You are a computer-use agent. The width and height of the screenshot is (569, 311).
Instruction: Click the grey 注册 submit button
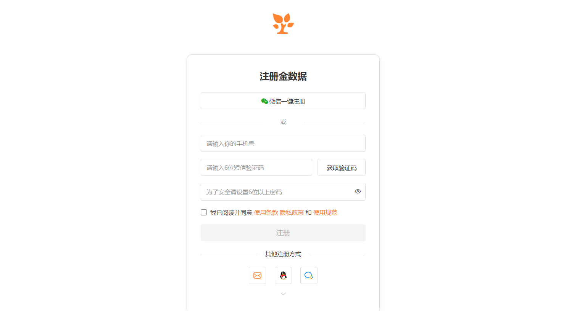pos(283,233)
